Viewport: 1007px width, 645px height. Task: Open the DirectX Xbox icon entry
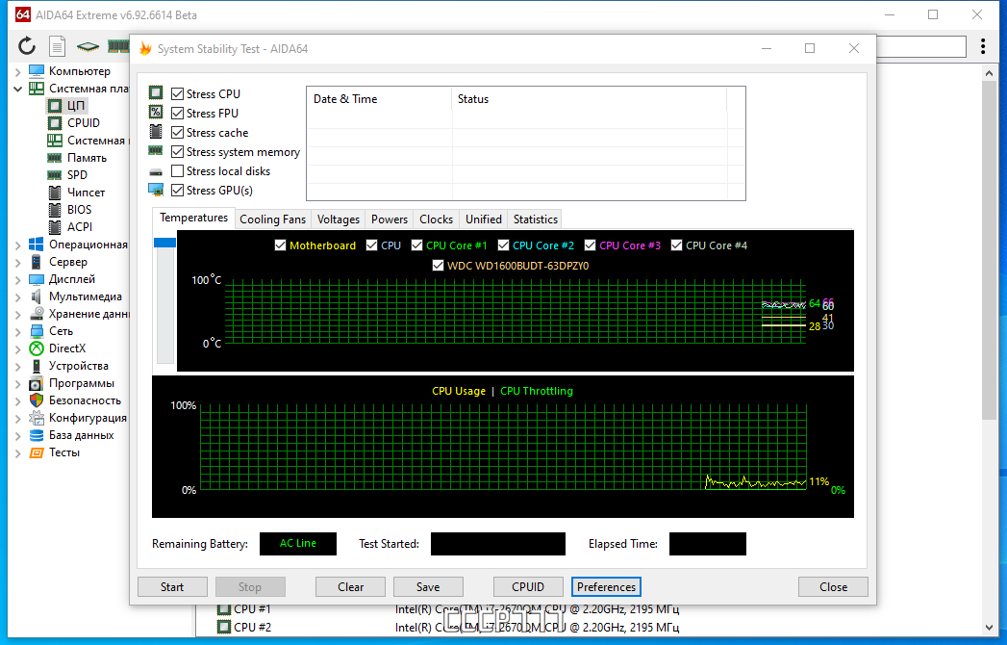click(37, 348)
